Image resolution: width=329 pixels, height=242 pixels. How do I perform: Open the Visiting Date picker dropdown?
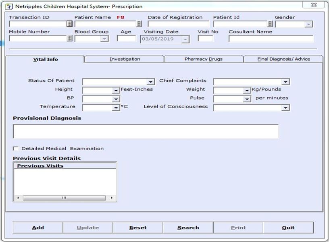[185, 39]
